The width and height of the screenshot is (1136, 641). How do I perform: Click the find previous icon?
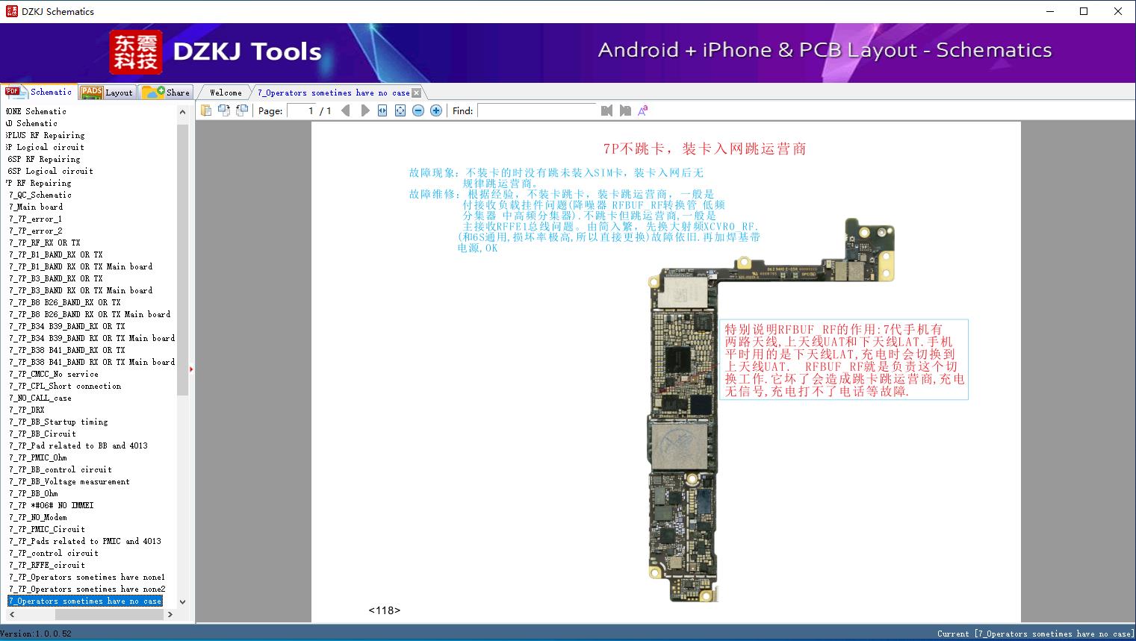(606, 110)
